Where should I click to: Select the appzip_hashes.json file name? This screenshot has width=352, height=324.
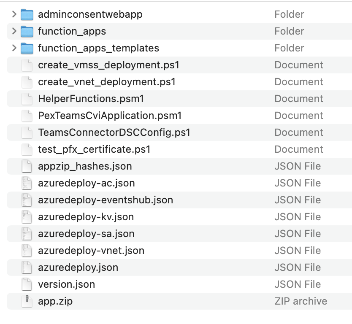tap(85, 166)
